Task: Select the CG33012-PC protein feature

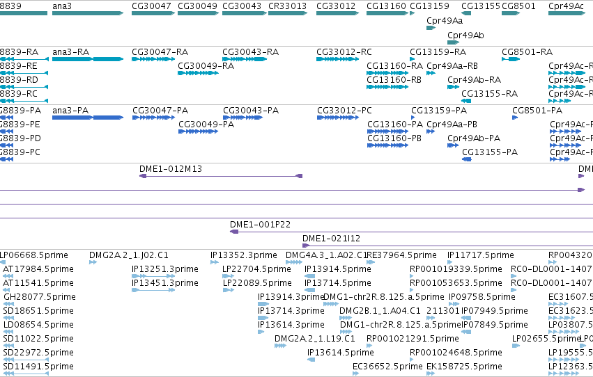Action: coord(338,118)
